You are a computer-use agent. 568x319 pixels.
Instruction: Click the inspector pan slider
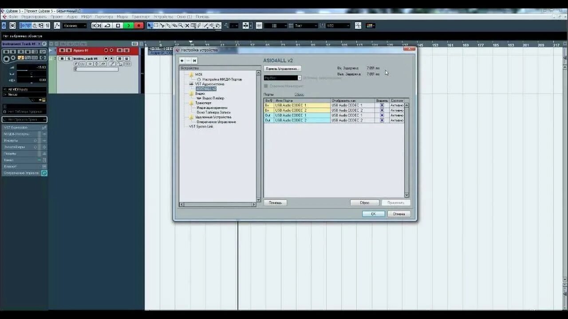coord(31,74)
